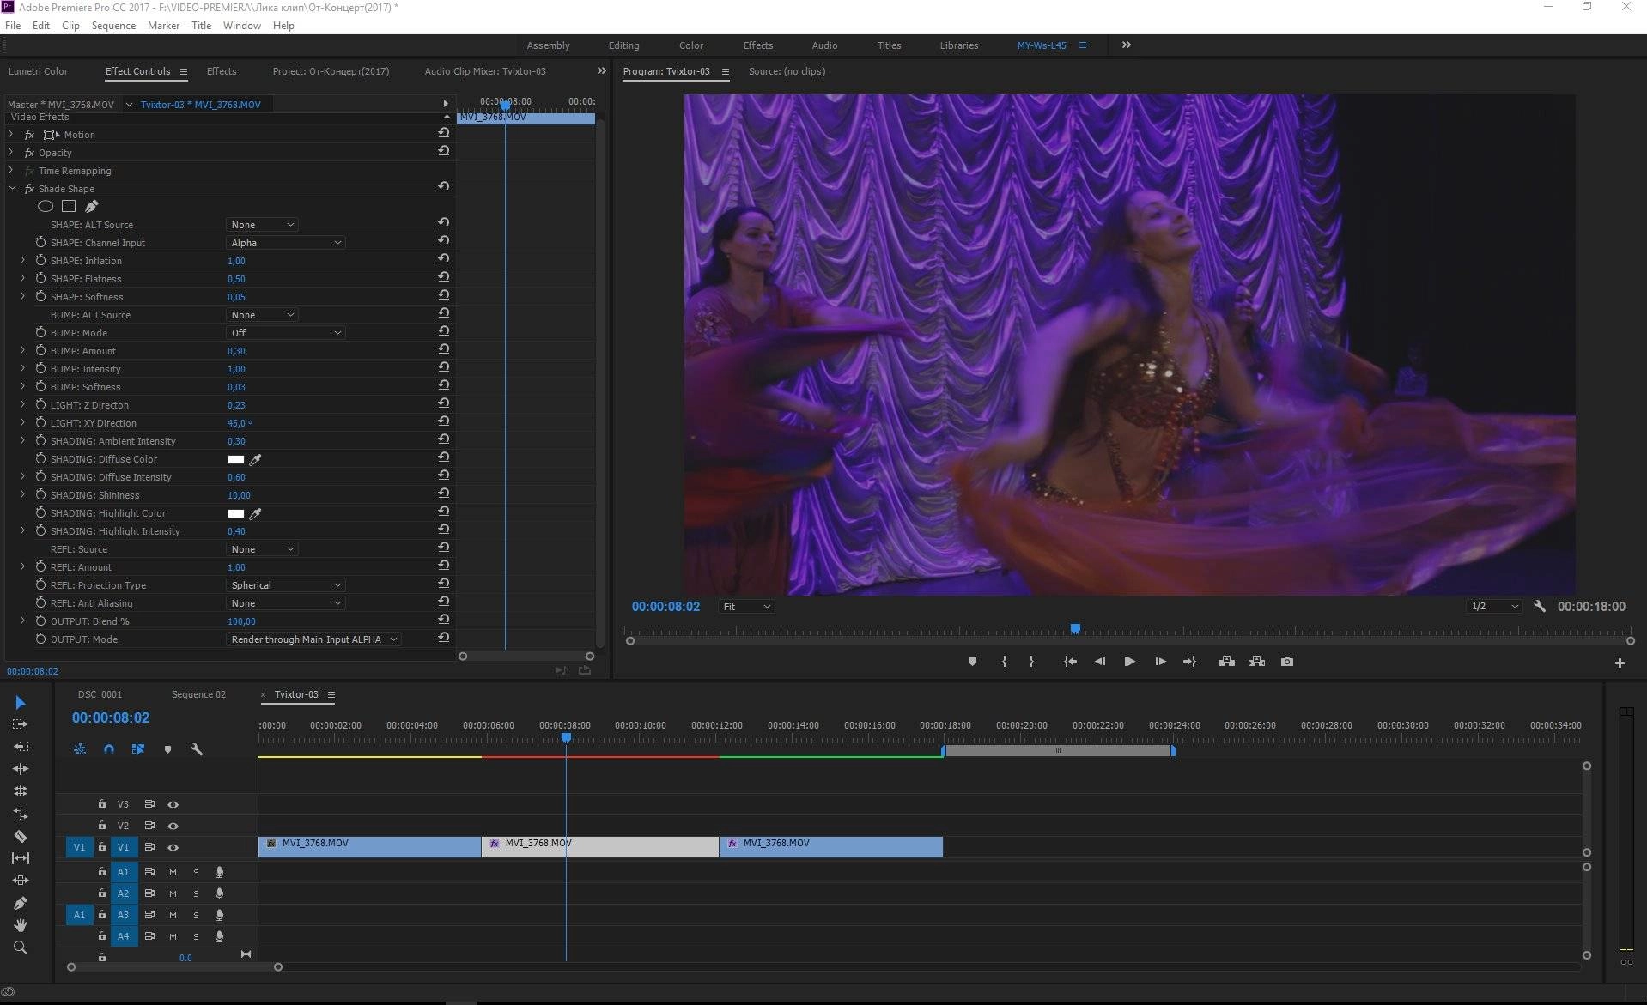The height and width of the screenshot is (1005, 1647).
Task: Switch to the Lumetri Color panel tab
Action: [38, 71]
